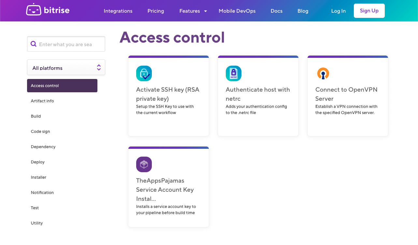Screen dimensions: 418x245
Task: Select the Build category
Action: click(x=36, y=116)
